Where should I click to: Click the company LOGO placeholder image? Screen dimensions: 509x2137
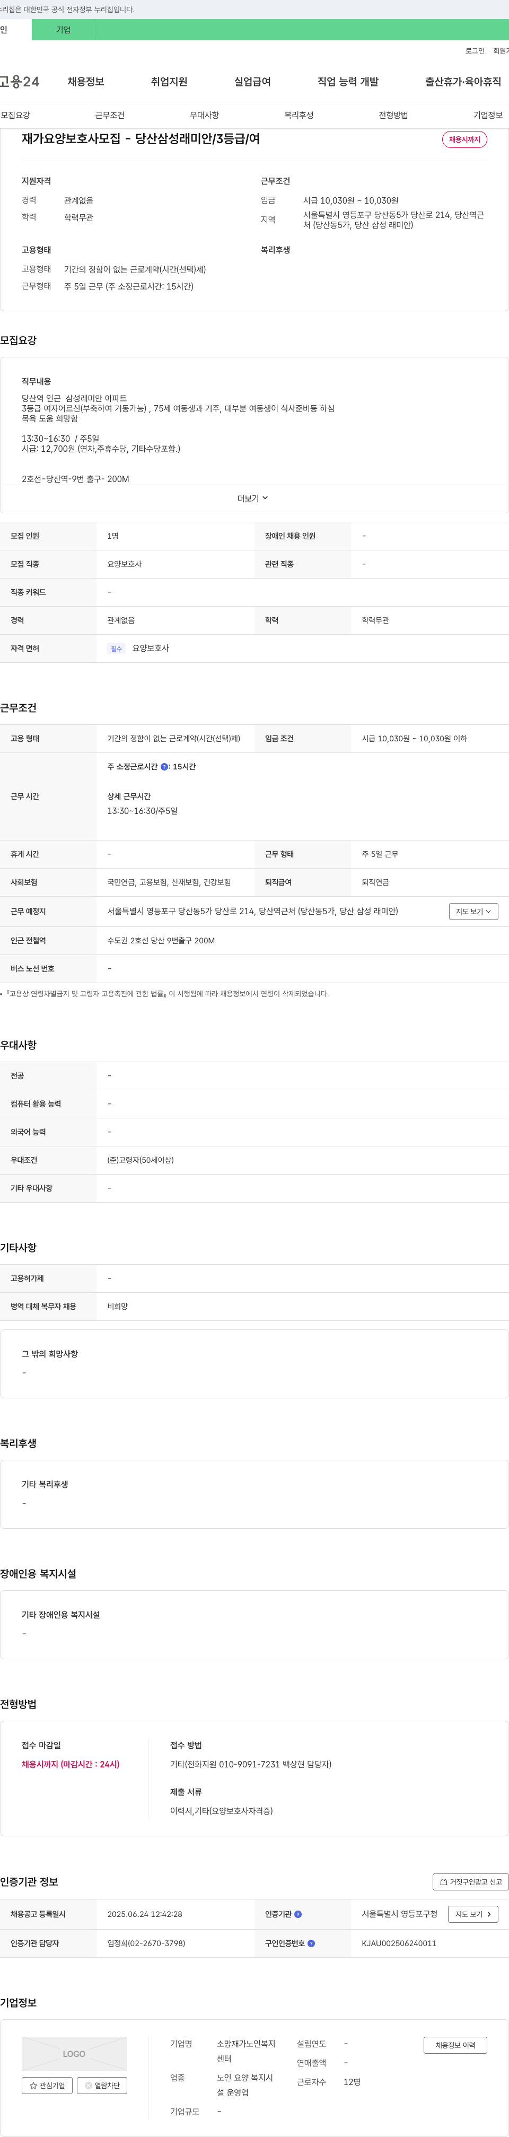point(75,2053)
